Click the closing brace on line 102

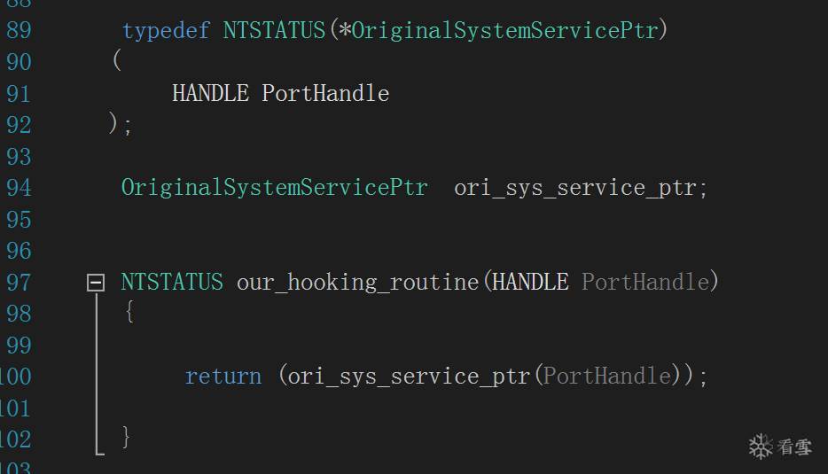click(127, 436)
